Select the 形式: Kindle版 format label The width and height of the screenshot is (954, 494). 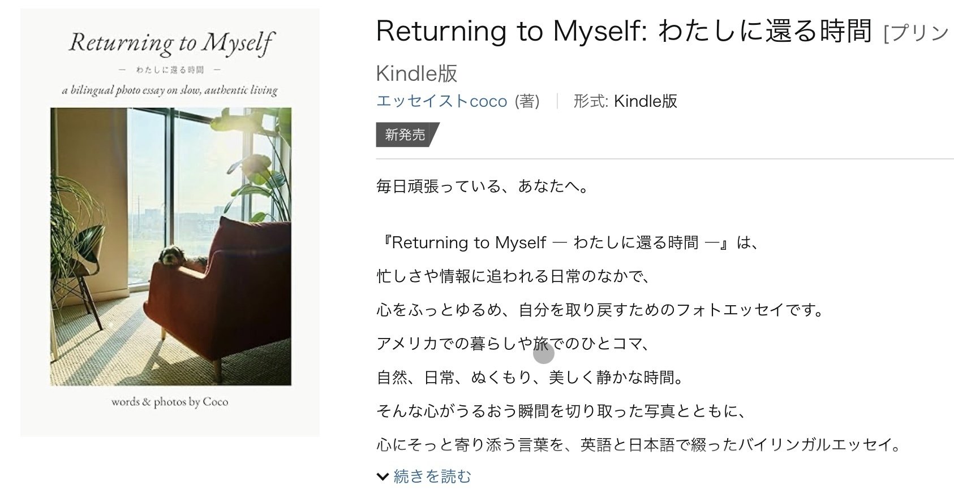click(625, 101)
